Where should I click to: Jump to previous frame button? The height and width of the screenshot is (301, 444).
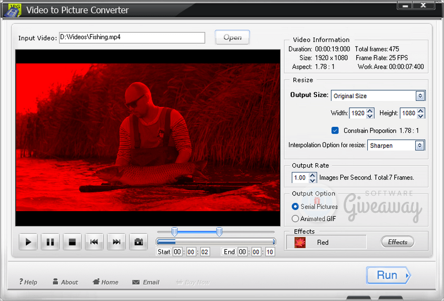click(94, 242)
